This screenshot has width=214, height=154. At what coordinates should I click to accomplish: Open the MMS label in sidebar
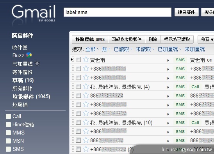tap(19, 133)
